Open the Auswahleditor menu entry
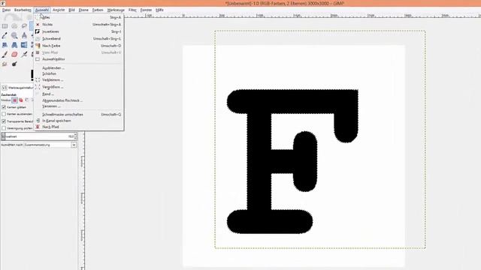The image size is (481, 270). point(78,59)
